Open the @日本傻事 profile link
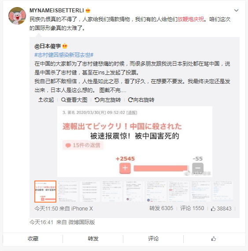The height and width of the screenshot is (251, 248). [x=48, y=46]
